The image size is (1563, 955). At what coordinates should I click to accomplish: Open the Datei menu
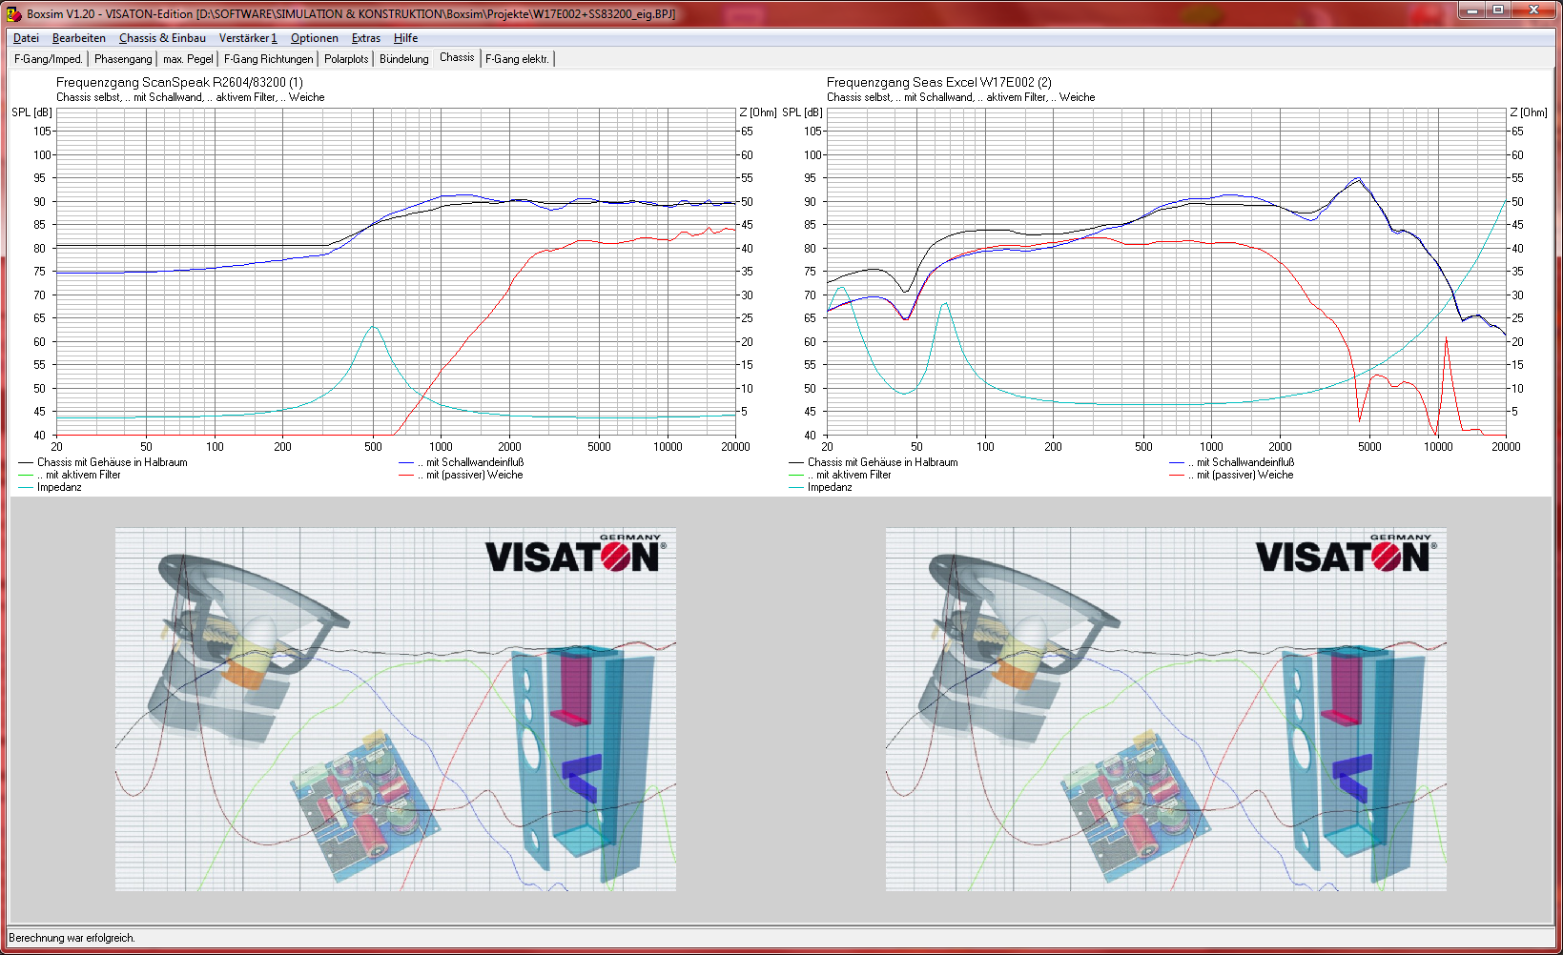(x=26, y=38)
